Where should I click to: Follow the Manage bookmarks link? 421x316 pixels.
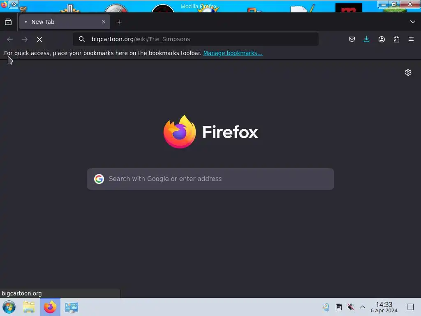pos(233,53)
